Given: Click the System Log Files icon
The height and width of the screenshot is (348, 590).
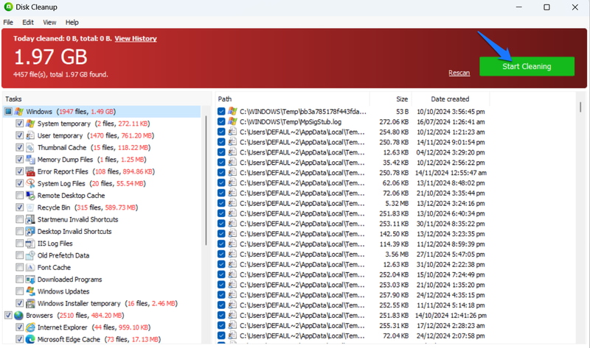Looking at the screenshot, I should click(30, 184).
